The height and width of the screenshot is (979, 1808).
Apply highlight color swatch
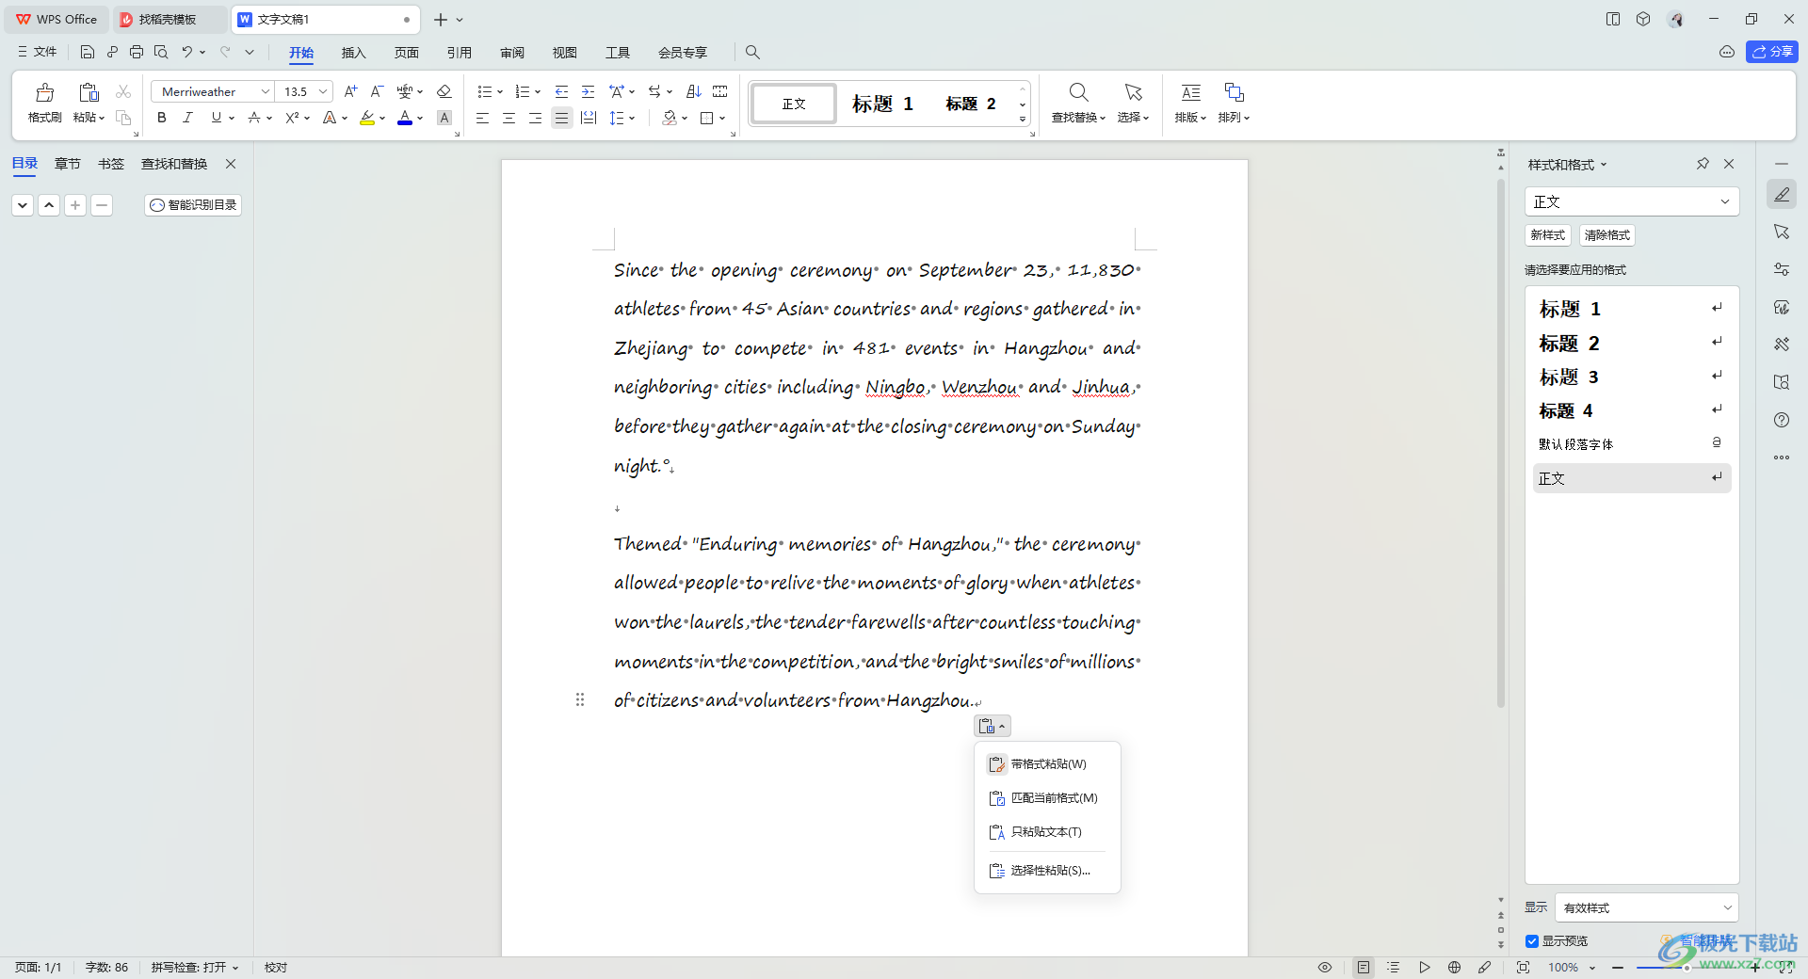coord(367,118)
